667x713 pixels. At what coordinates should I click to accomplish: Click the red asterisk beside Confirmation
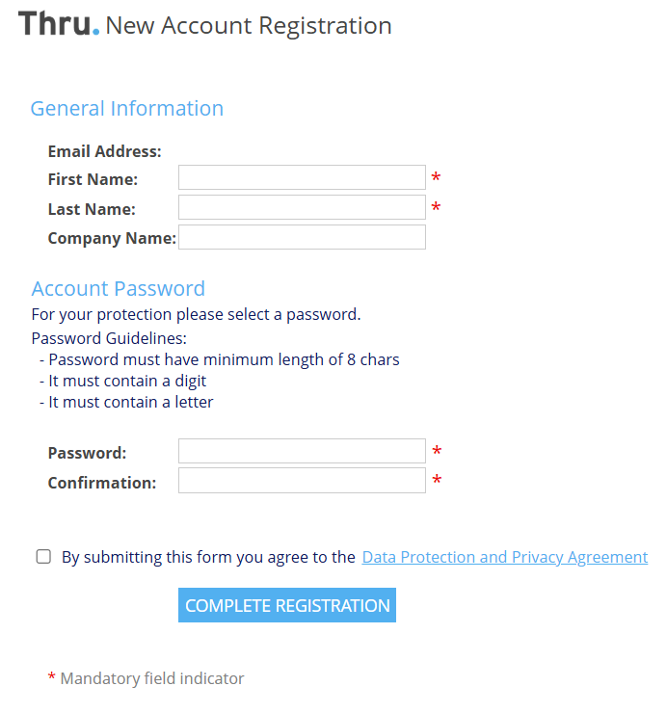tap(437, 482)
